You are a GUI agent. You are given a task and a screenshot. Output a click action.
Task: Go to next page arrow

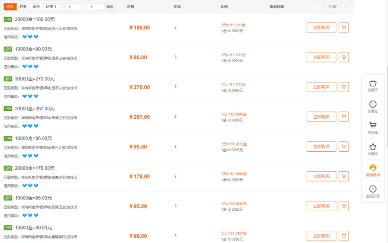coord(345,7)
